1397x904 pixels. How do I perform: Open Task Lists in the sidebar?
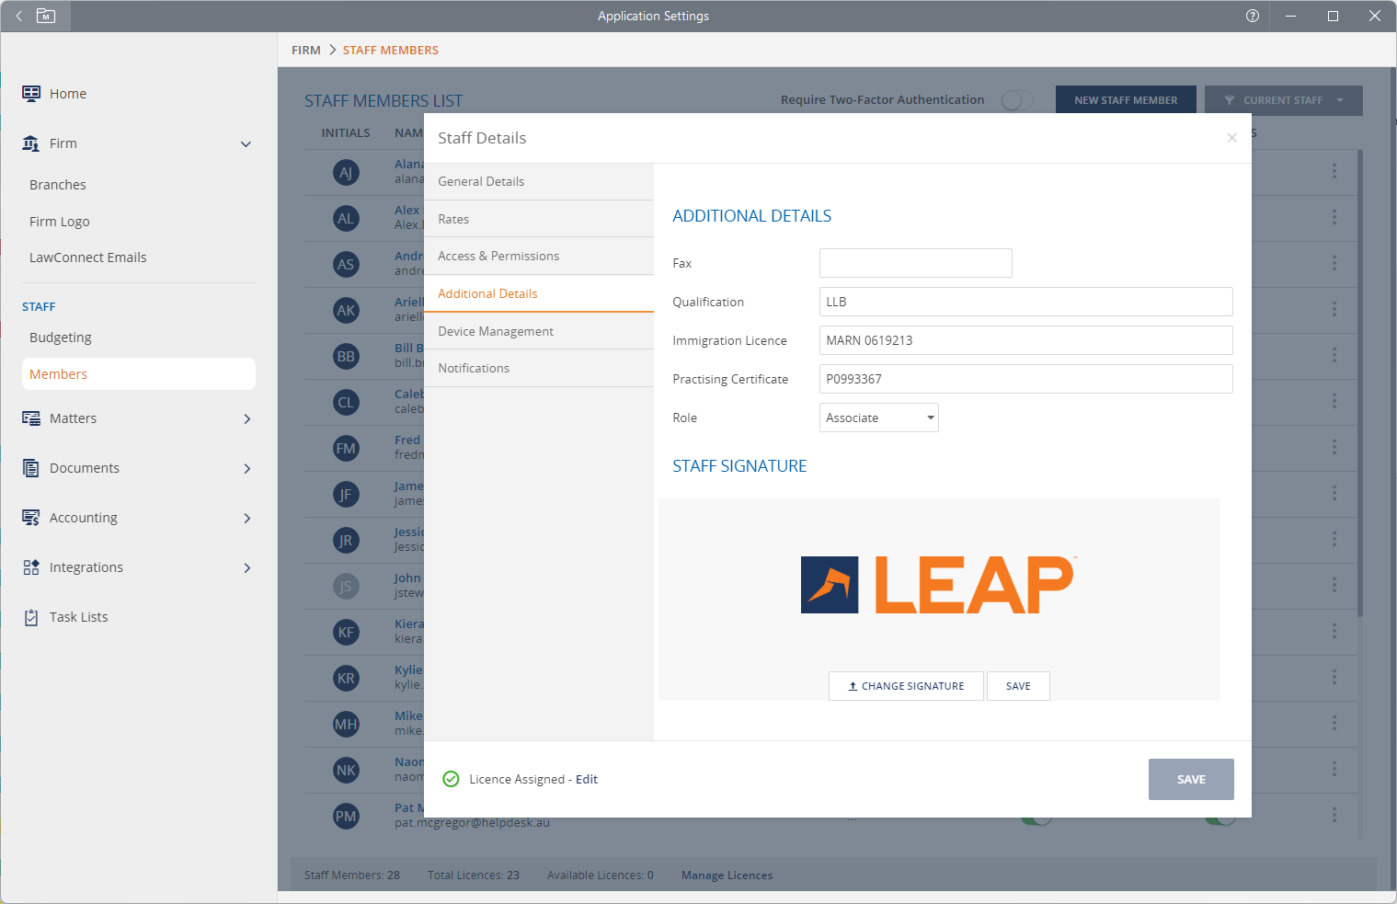point(79,617)
